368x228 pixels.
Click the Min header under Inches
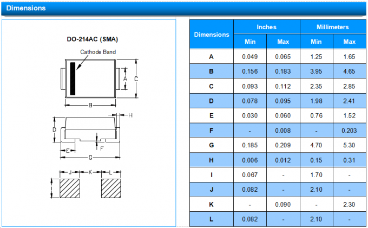250,42
